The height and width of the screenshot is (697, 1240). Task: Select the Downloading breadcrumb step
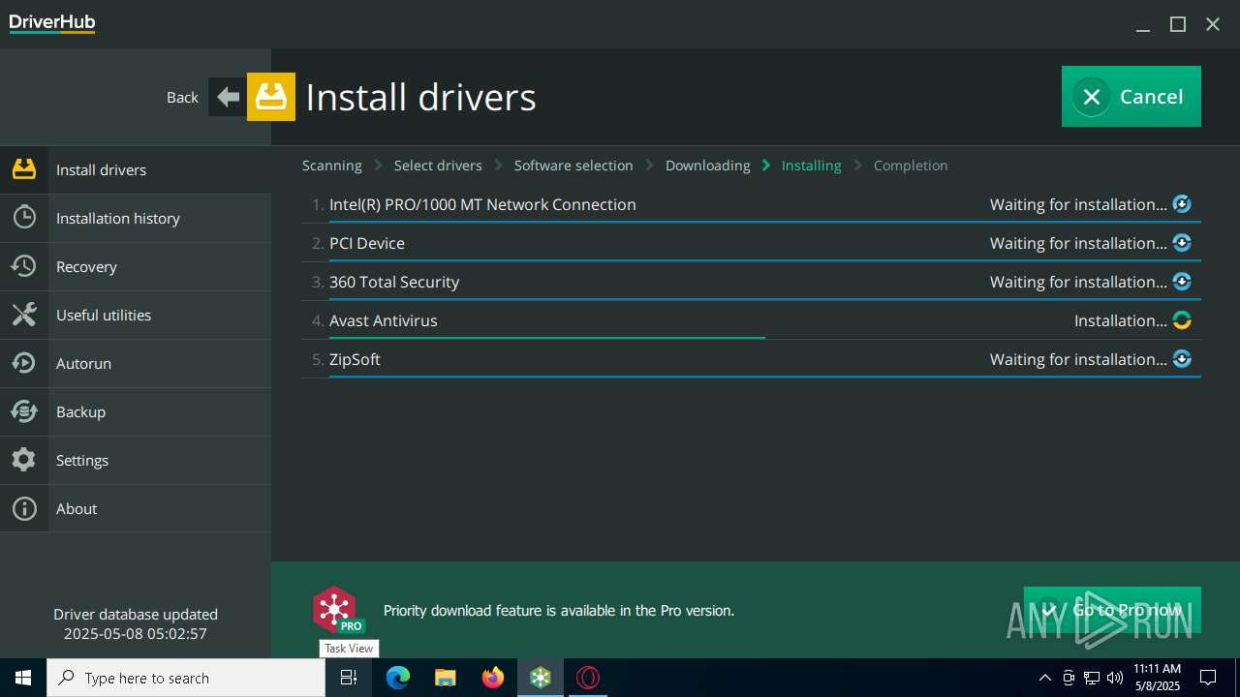pyautogui.click(x=708, y=166)
